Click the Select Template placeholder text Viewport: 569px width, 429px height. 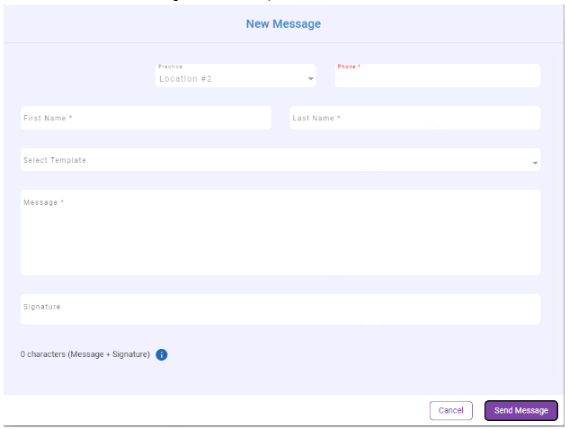[x=55, y=160]
